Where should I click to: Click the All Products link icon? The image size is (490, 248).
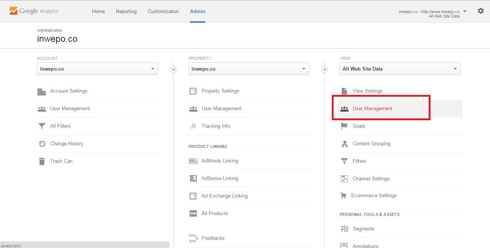coord(193,214)
